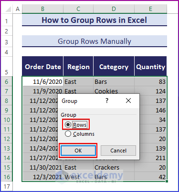Select row 4 header
The height and width of the screenshot is (192, 179).
click(7, 52)
